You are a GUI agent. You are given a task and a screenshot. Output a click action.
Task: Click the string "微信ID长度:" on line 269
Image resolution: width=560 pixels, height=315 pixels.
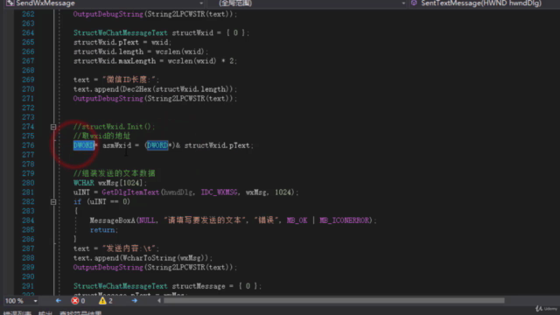click(x=129, y=80)
